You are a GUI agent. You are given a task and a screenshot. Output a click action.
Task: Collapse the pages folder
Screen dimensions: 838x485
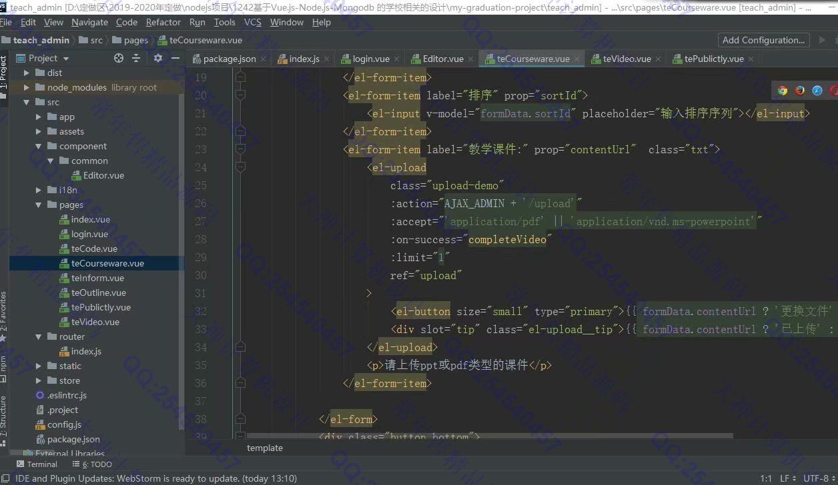39,205
